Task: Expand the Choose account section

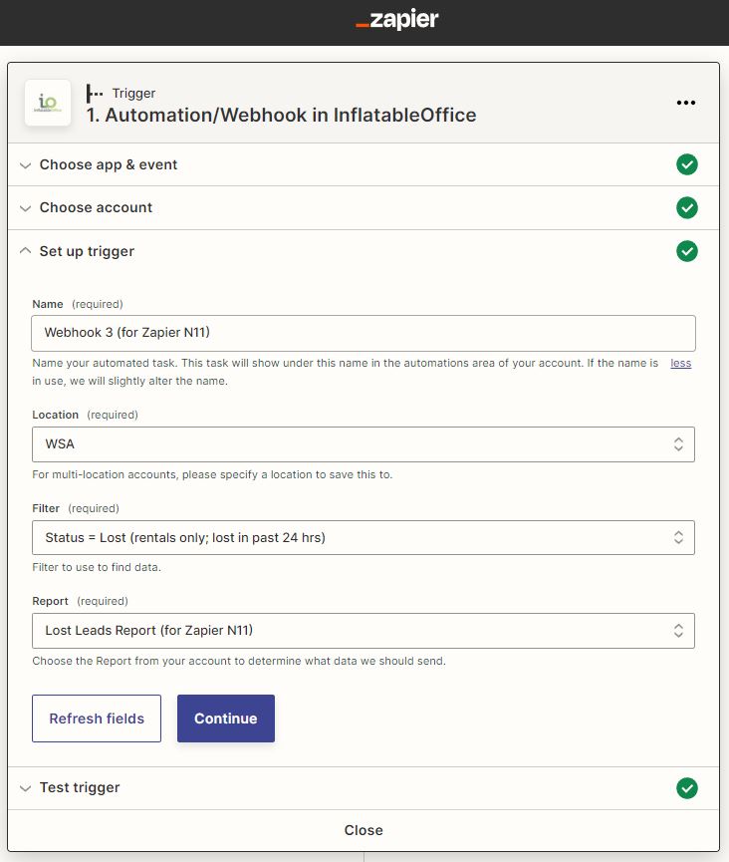Action: [96, 207]
